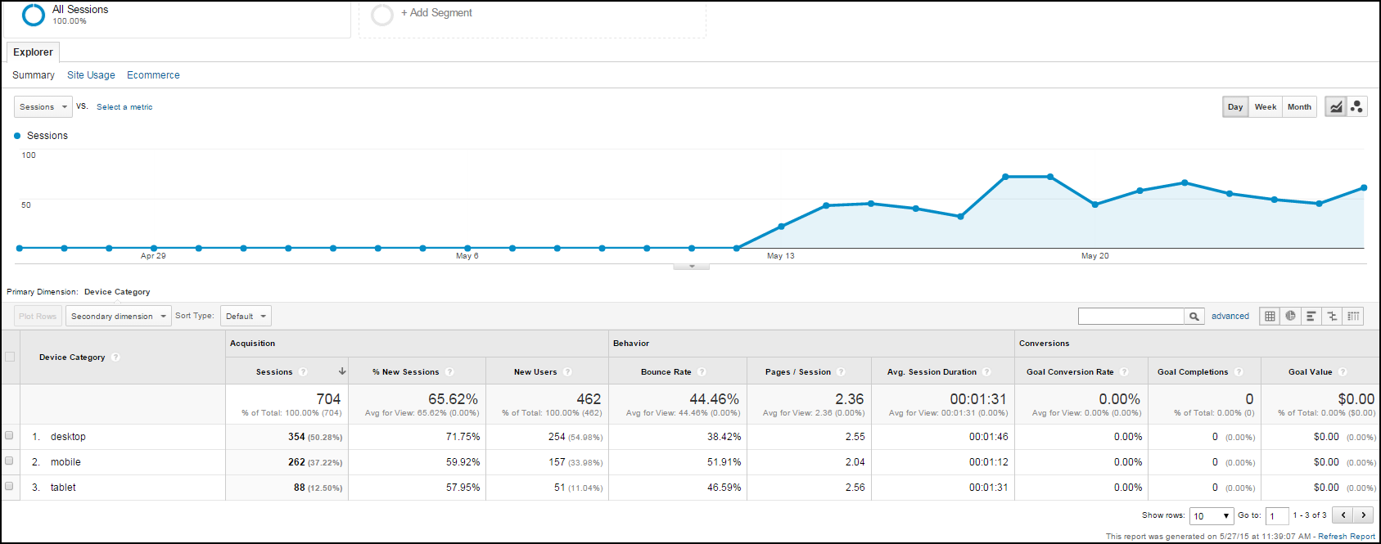Open the Sort Type Default dropdown
Viewport: 1381px width, 544px height.
(x=246, y=317)
